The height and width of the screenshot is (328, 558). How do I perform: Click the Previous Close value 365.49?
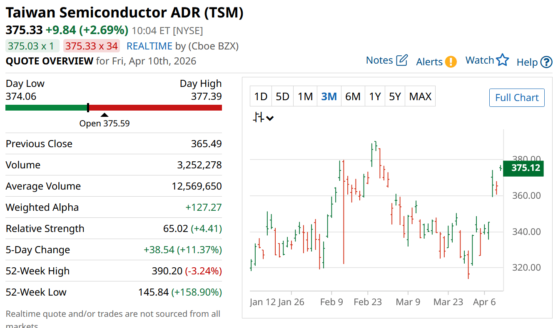click(206, 144)
